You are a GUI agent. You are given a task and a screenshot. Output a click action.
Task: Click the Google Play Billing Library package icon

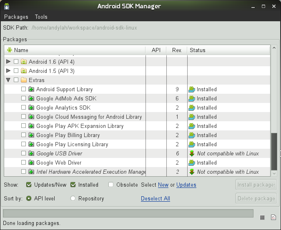pyautogui.click(x=31, y=135)
